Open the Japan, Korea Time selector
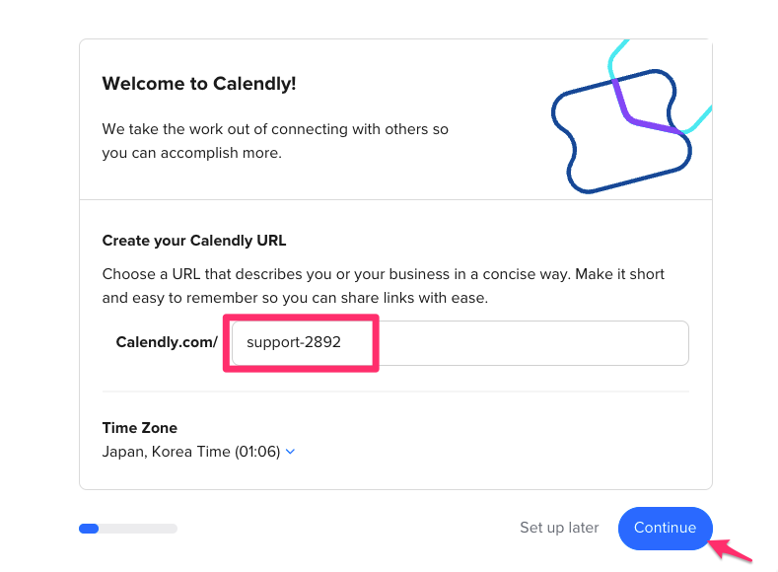 (x=198, y=452)
